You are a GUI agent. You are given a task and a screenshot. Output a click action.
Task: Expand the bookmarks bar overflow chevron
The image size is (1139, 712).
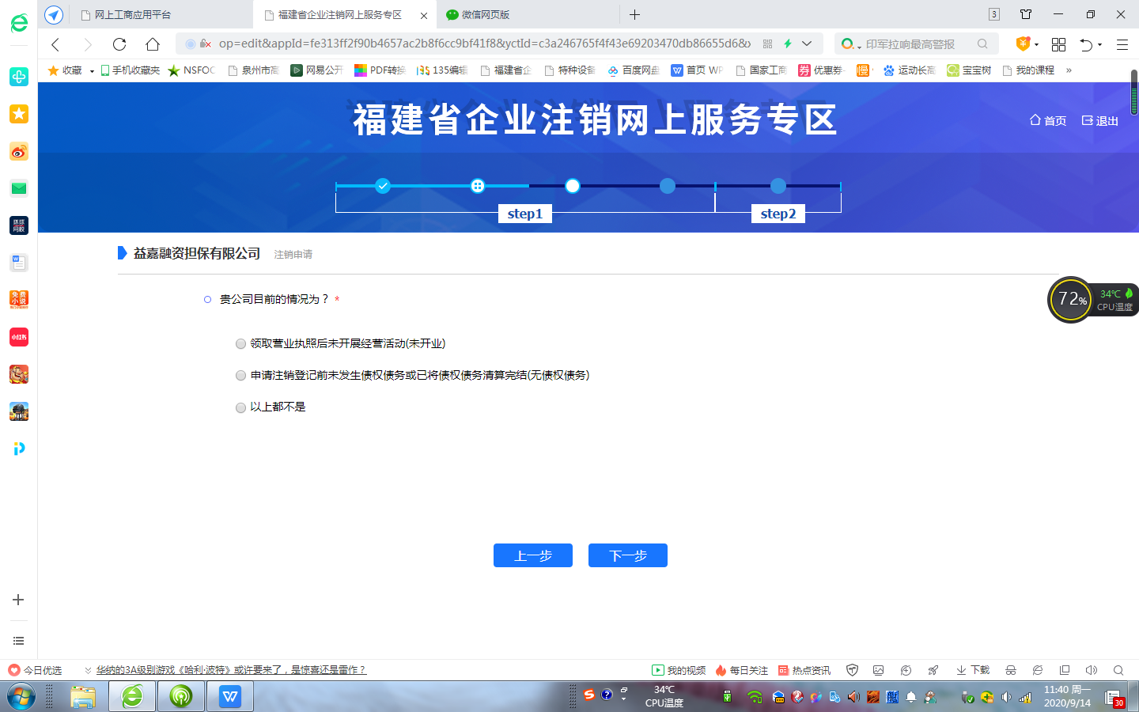pos(1069,70)
